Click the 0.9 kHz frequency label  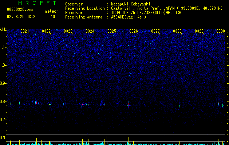[x=3, y=83]
